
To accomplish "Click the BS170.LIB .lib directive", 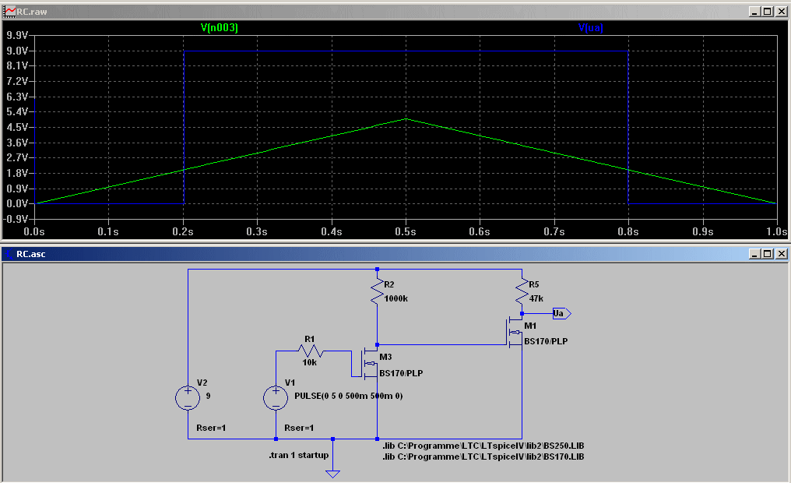I will coord(483,457).
